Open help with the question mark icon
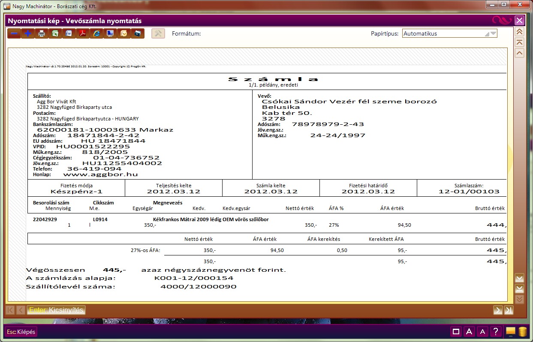This screenshot has width=533, height=342. [495, 332]
